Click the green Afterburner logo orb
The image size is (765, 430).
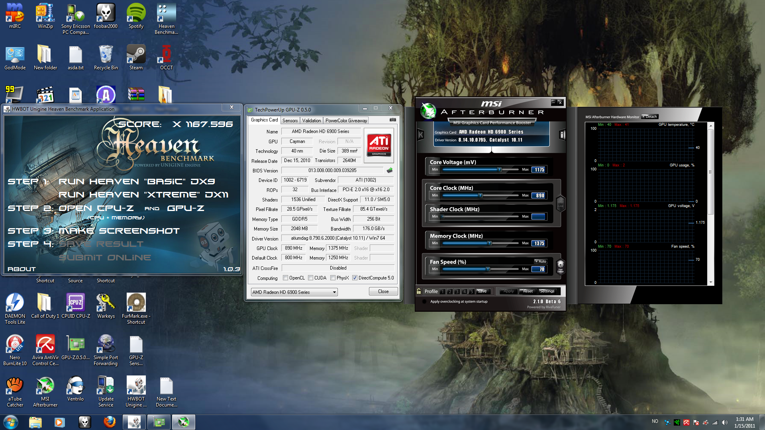(428, 111)
